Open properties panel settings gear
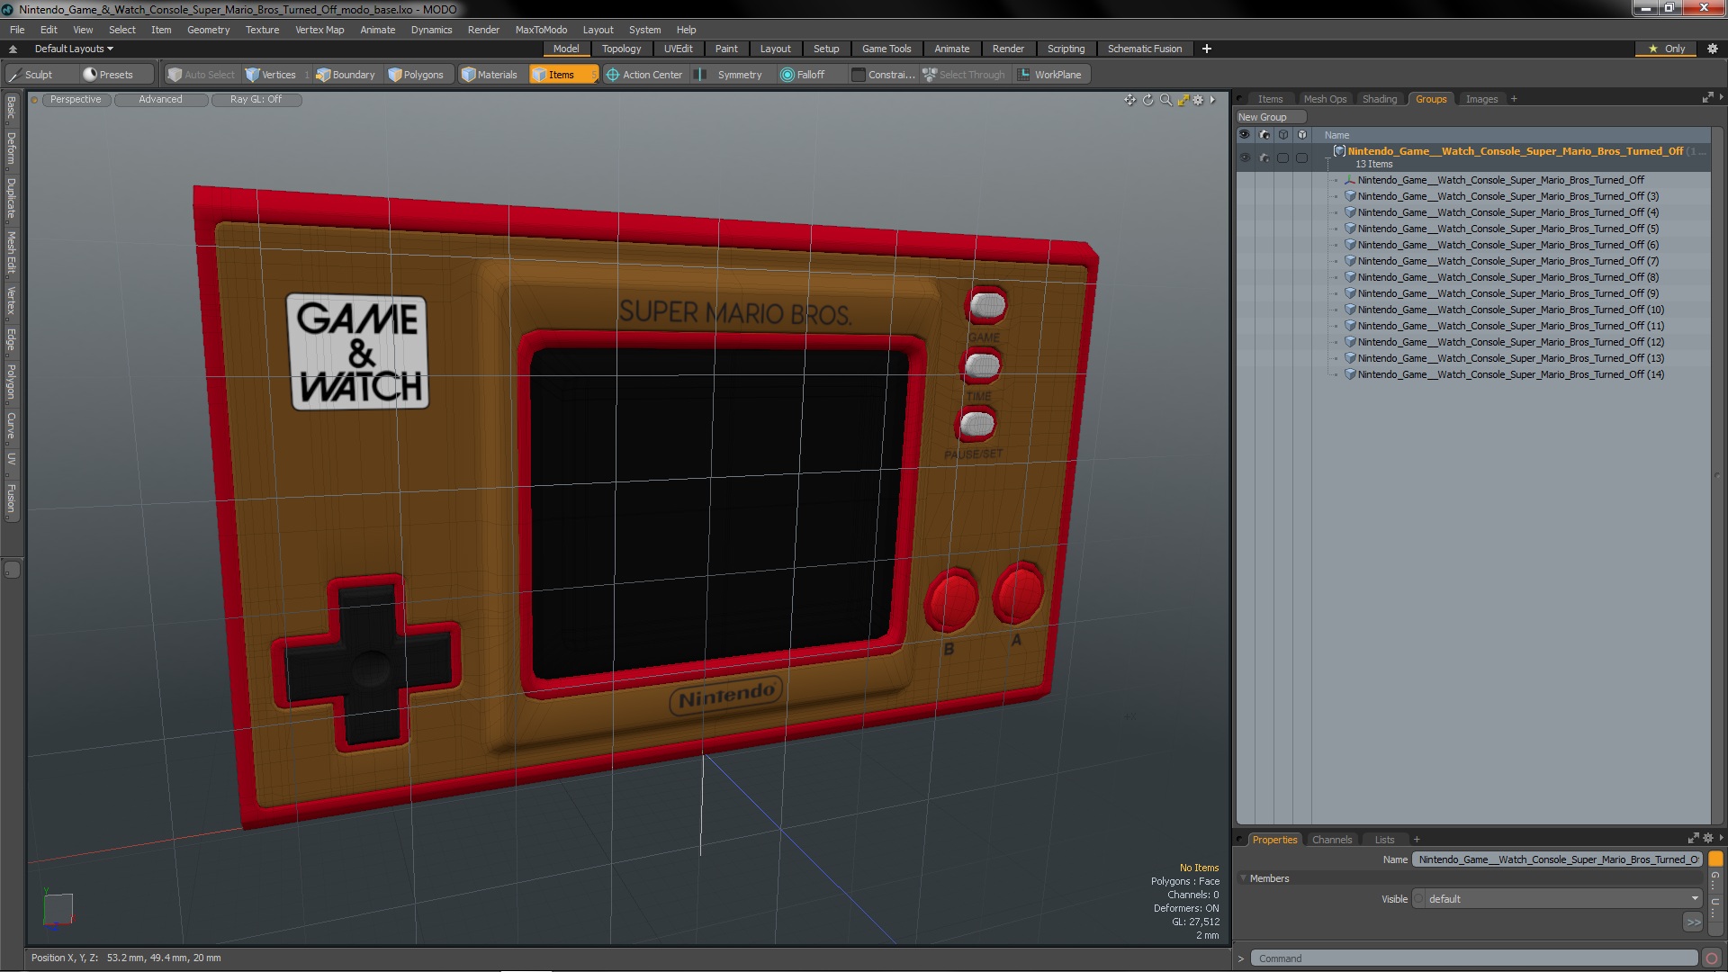 (x=1708, y=838)
